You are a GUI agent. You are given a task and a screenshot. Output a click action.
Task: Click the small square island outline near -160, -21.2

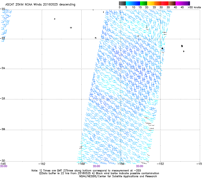(71, 28)
